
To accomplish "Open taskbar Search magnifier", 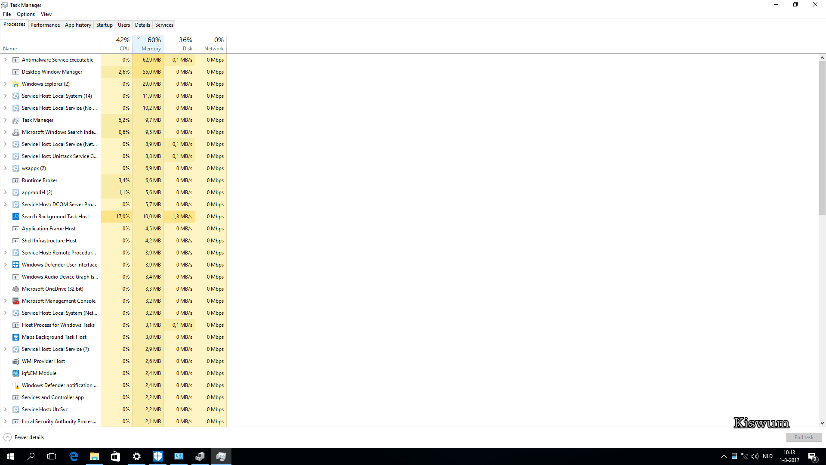I will pos(31,456).
